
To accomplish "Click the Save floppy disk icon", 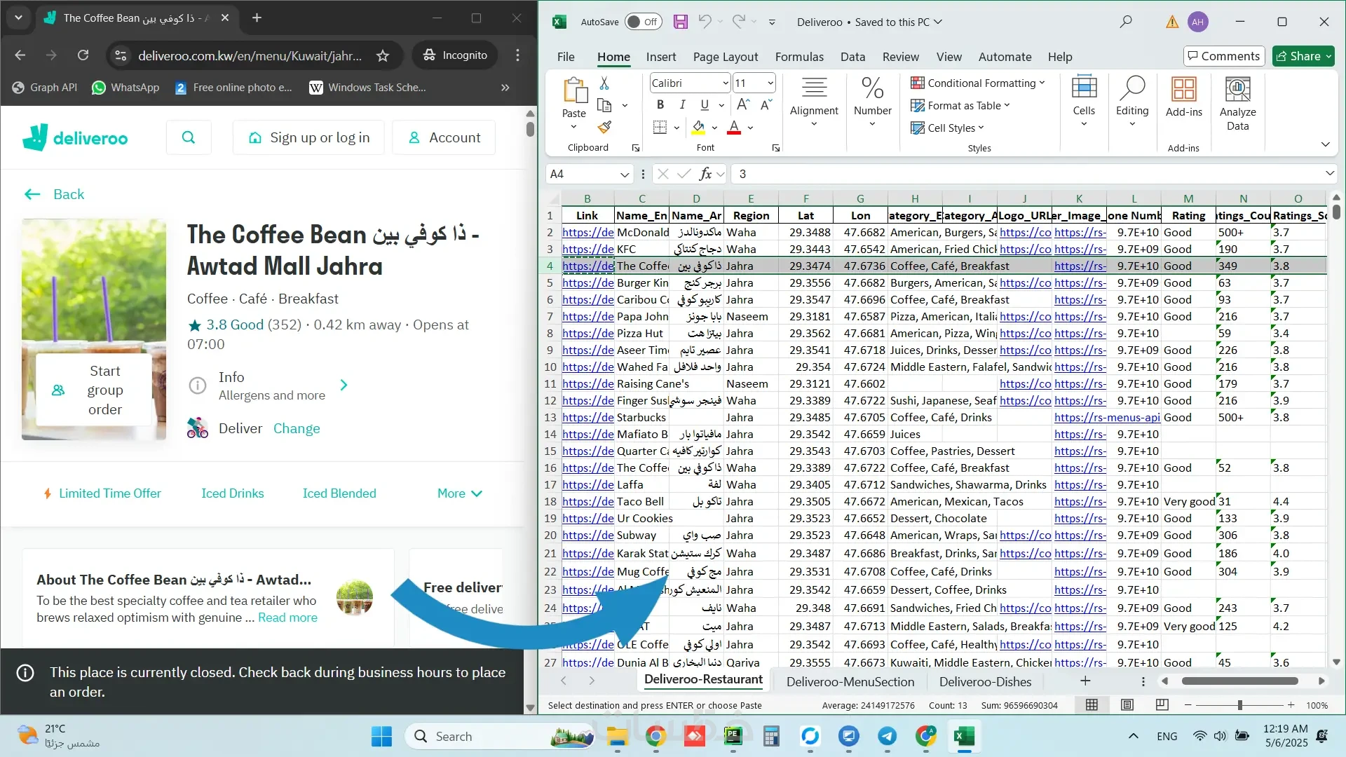I will (680, 22).
